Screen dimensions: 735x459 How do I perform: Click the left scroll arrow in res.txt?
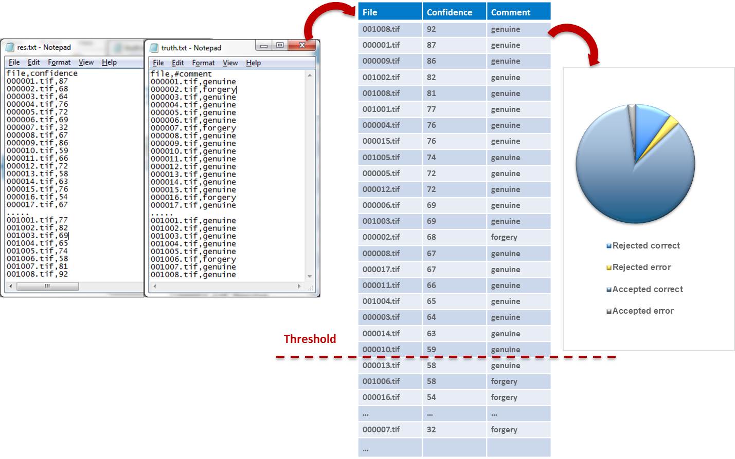11,286
